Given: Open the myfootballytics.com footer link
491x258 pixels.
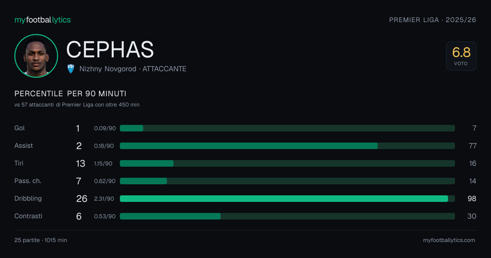Looking at the screenshot, I should pyautogui.click(x=449, y=240).
